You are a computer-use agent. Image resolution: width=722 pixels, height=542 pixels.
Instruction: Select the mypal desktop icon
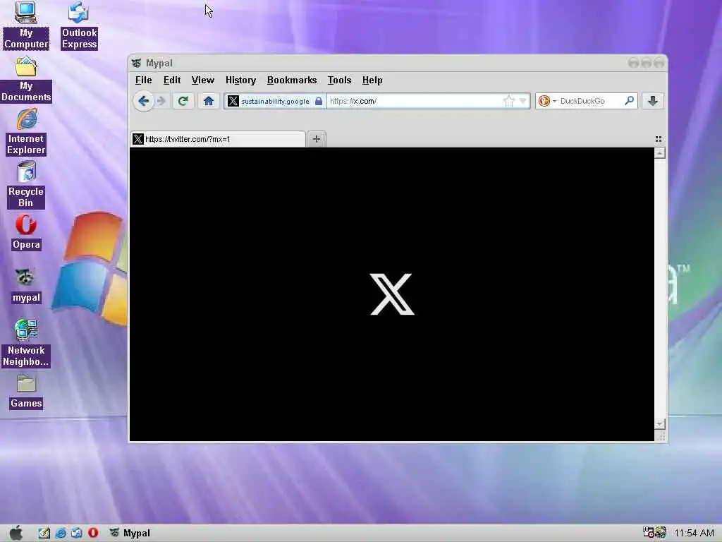click(26, 285)
